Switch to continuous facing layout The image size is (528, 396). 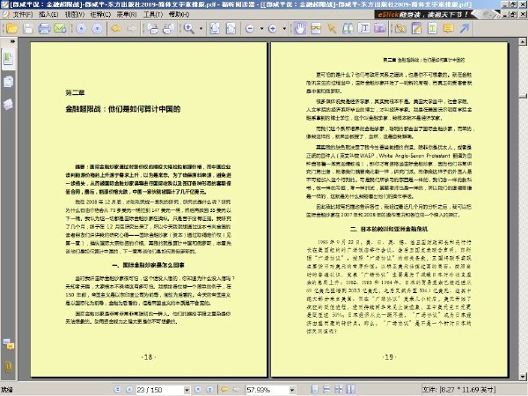point(339,390)
